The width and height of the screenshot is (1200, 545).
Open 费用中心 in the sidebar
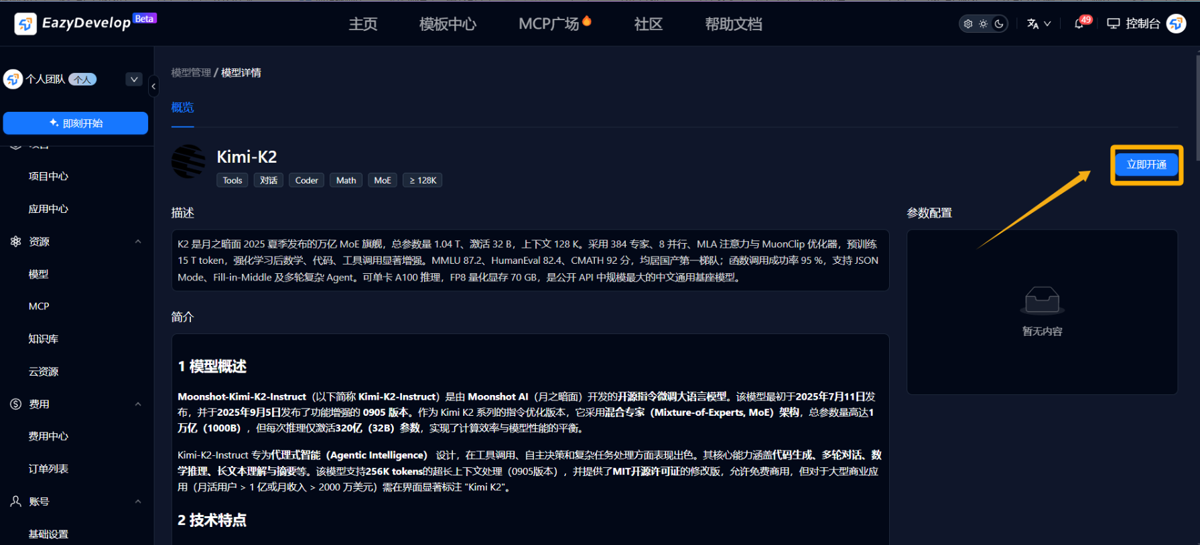[48, 437]
